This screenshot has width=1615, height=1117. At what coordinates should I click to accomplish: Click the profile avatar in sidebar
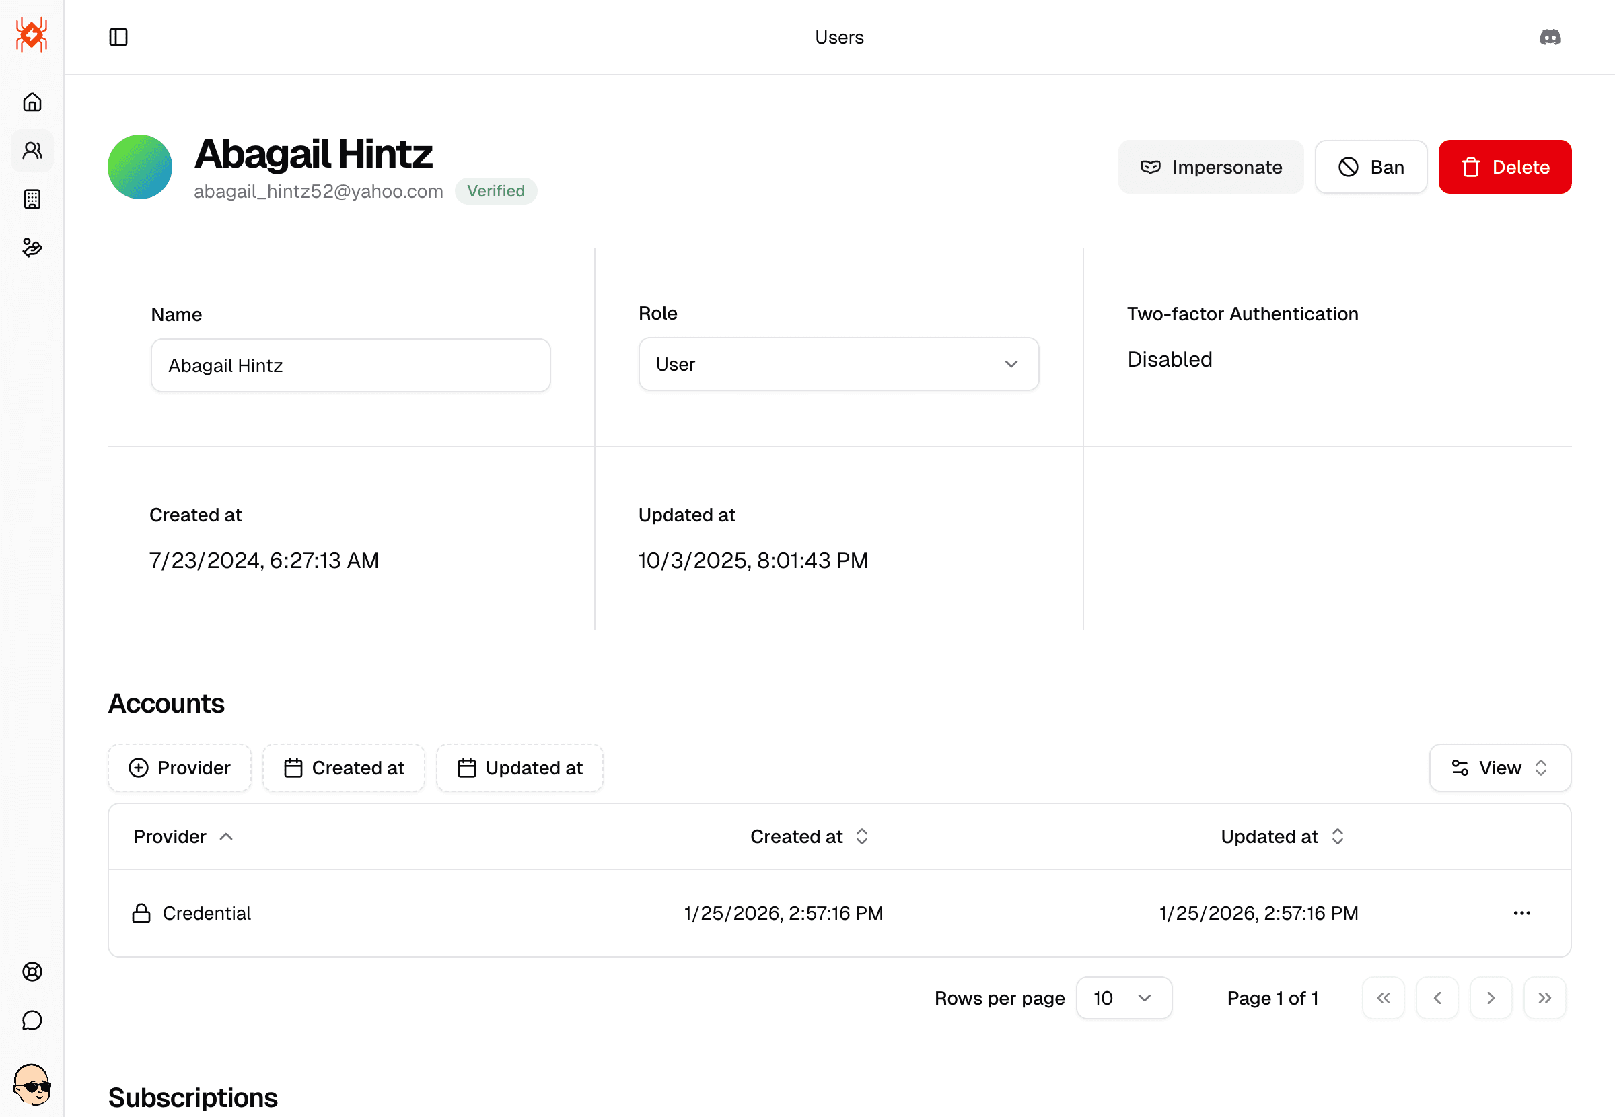[32, 1084]
